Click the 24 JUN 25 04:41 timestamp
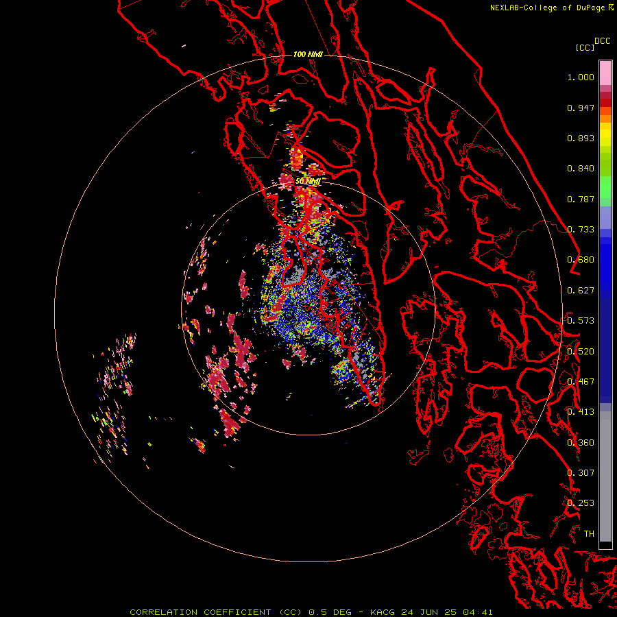Viewport: 617px width, 617px height. pyautogui.click(x=446, y=612)
